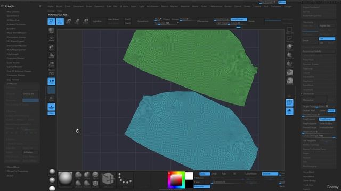Activate the Edit mode button
341x191 pixels.
(x=51, y=21)
